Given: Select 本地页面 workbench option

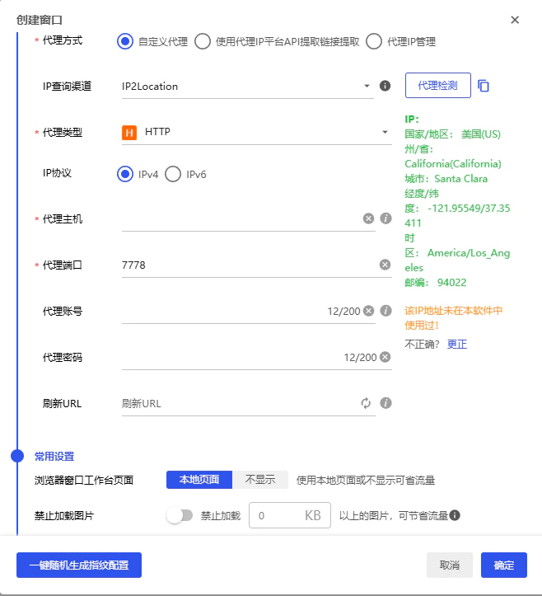Looking at the screenshot, I should (199, 480).
